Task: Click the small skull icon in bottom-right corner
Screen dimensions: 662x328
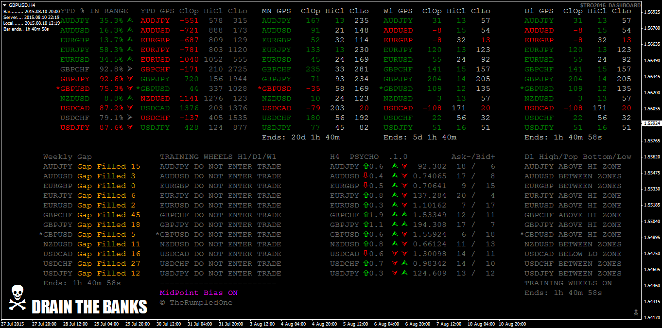Action: click(x=635, y=311)
